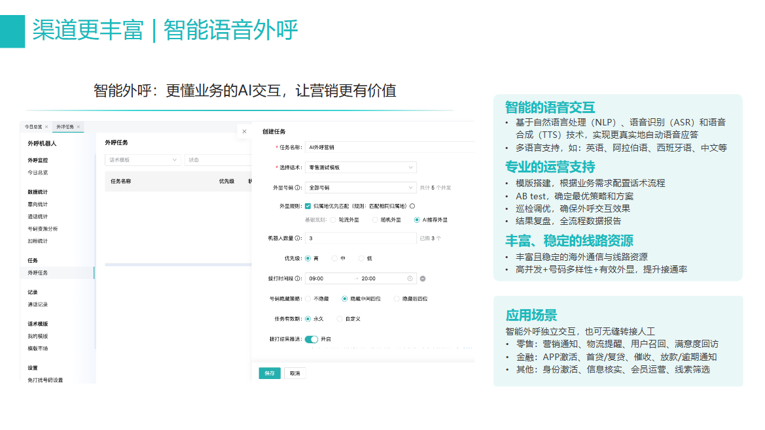Open 通话统计 in the sidebar

coord(37,217)
